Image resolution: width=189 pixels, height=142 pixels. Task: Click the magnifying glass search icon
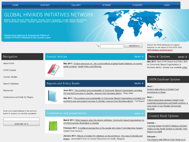pos(97,45)
